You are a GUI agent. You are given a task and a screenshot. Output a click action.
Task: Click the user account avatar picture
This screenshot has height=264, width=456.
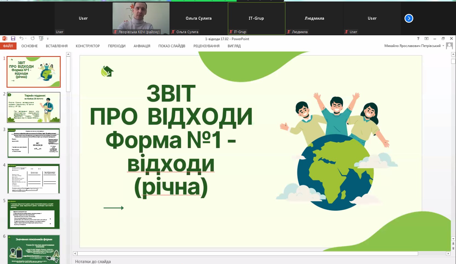point(449,46)
